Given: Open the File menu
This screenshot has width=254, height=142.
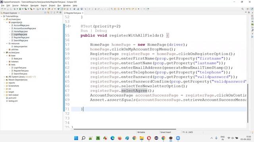Looking at the screenshot, I should click(3, 6).
